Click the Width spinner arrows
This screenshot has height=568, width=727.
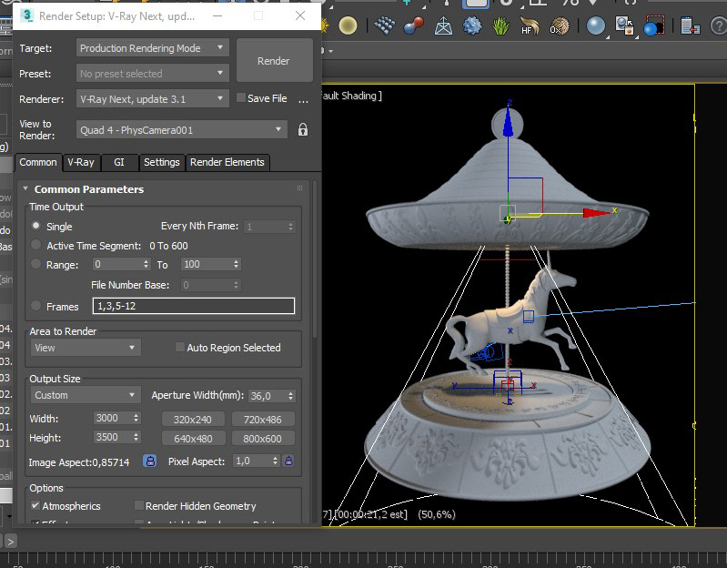[x=136, y=418]
